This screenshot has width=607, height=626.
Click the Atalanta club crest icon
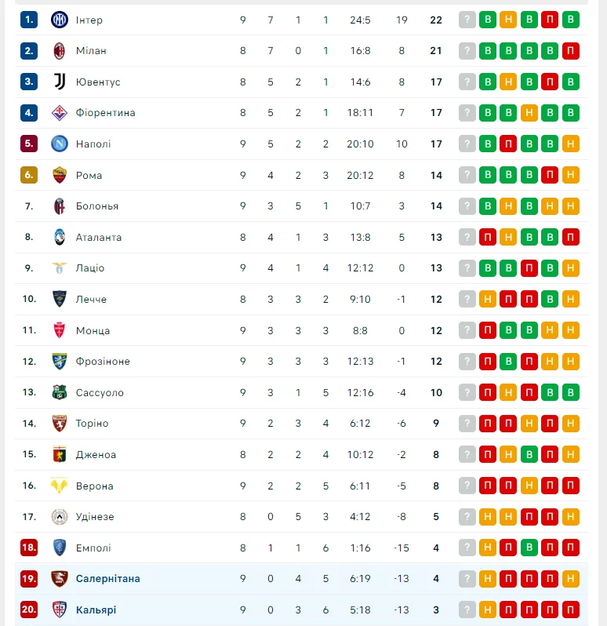60,237
